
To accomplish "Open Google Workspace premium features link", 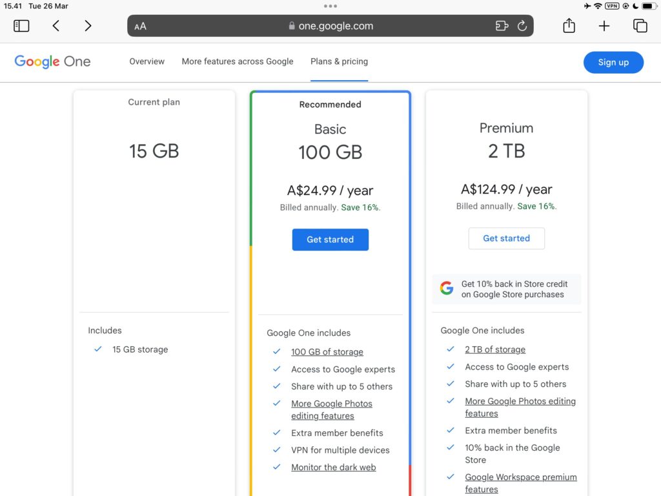I will click(x=521, y=483).
